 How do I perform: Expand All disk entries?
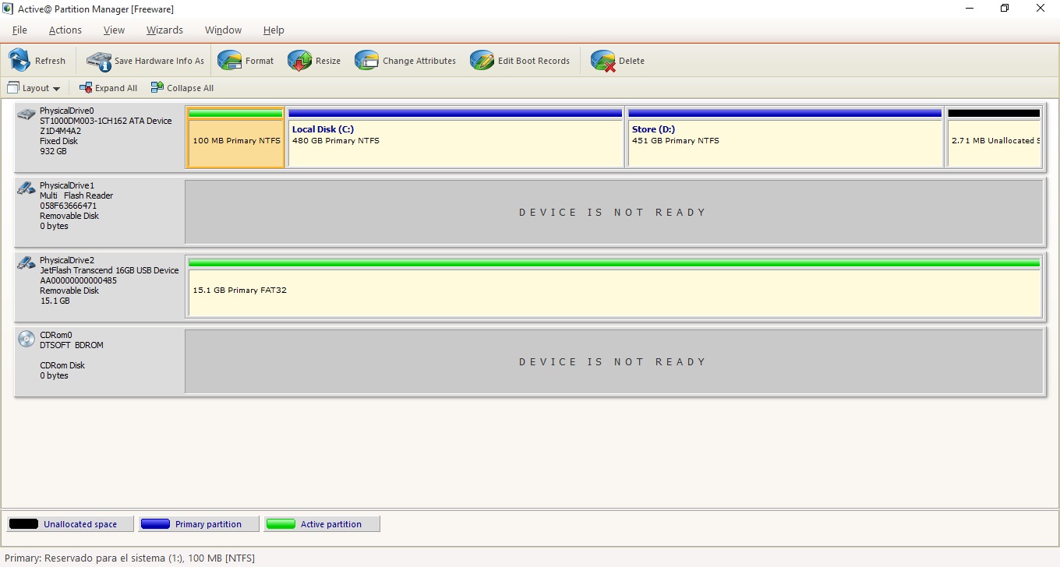(x=108, y=87)
